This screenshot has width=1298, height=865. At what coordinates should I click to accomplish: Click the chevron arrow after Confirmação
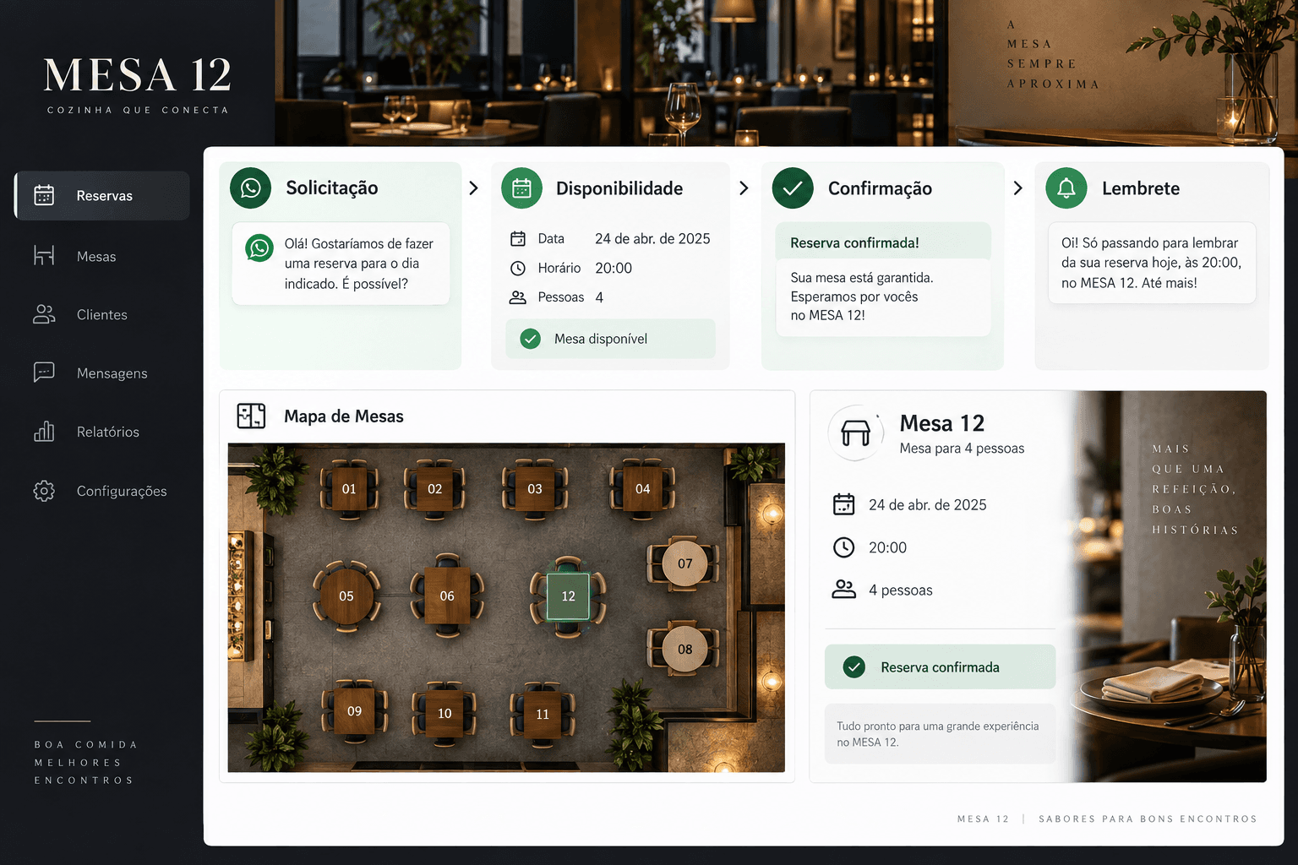tap(1017, 188)
